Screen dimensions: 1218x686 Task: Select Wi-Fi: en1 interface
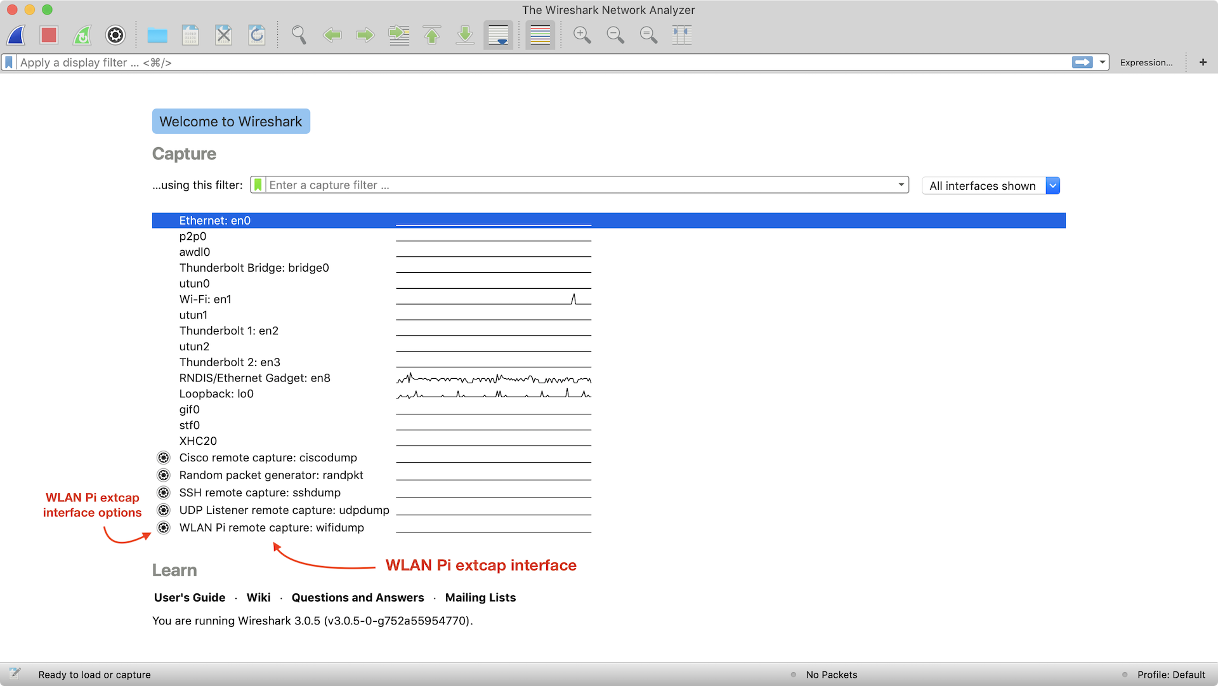click(609, 299)
